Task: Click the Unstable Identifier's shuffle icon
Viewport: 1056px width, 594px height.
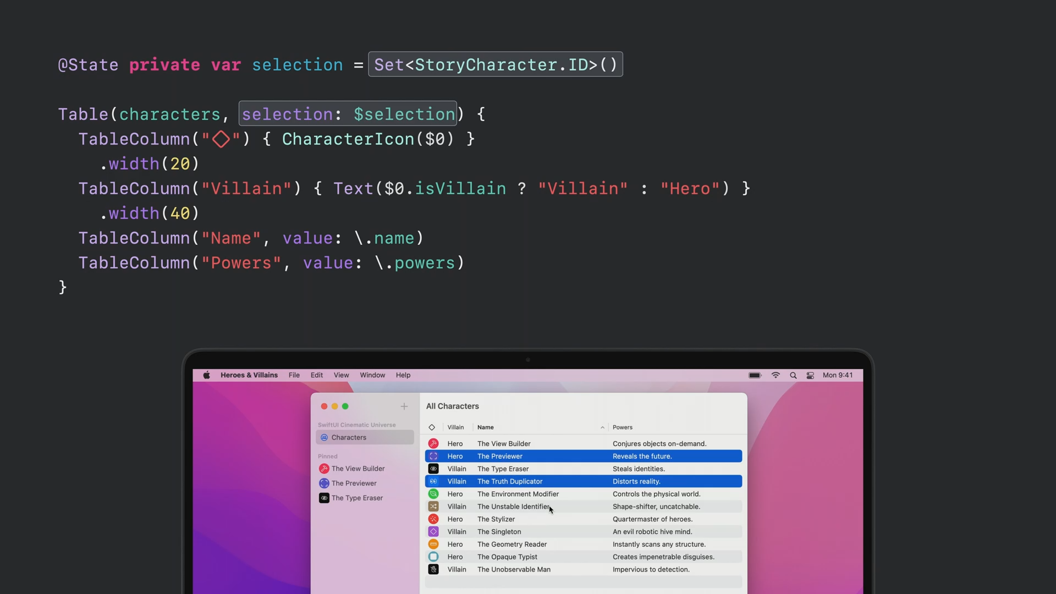Action: (x=433, y=507)
